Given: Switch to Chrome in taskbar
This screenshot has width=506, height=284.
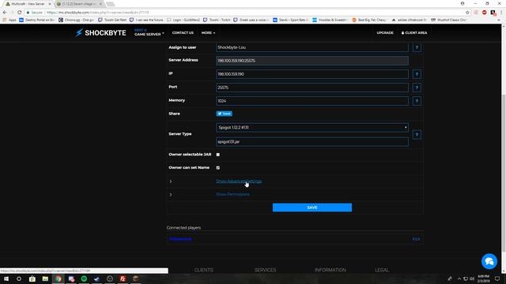Looking at the screenshot, I should (x=58, y=278).
